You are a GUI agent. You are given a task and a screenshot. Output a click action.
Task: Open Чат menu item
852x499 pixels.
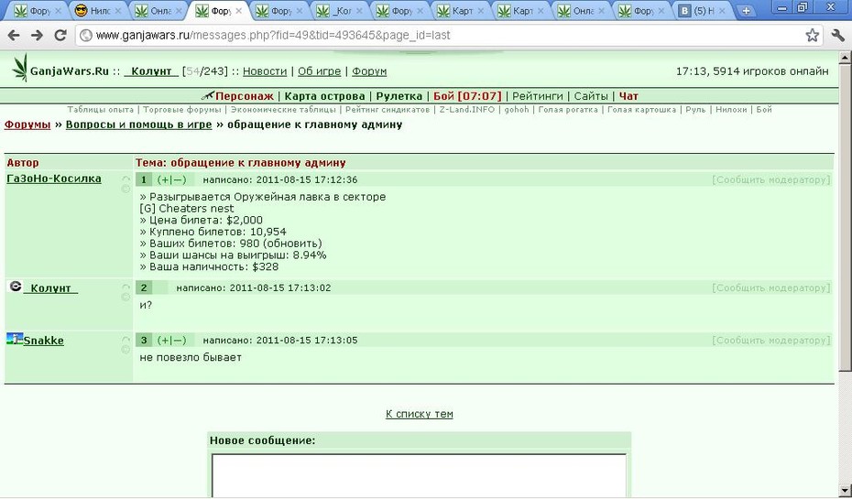(628, 96)
